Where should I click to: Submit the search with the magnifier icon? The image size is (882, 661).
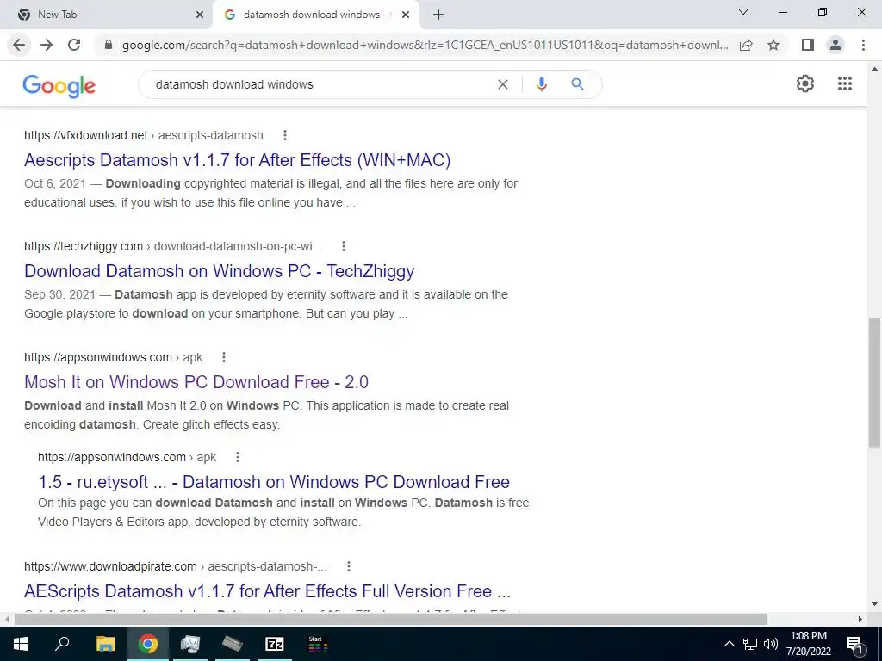point(577,84)
